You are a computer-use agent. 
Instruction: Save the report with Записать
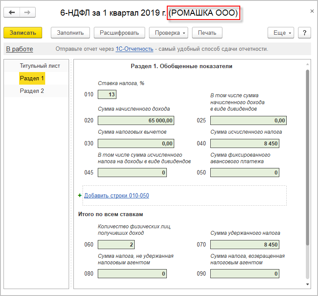point(23,33)
